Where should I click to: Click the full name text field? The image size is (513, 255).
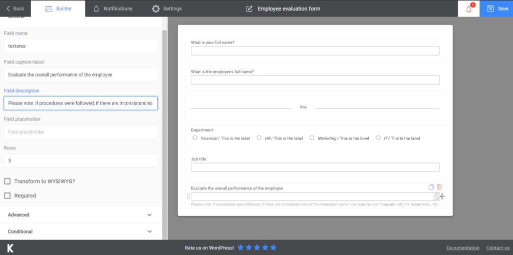pos(315,51)
